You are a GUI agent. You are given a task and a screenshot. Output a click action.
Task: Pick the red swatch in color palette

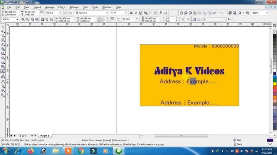(275, 87)
